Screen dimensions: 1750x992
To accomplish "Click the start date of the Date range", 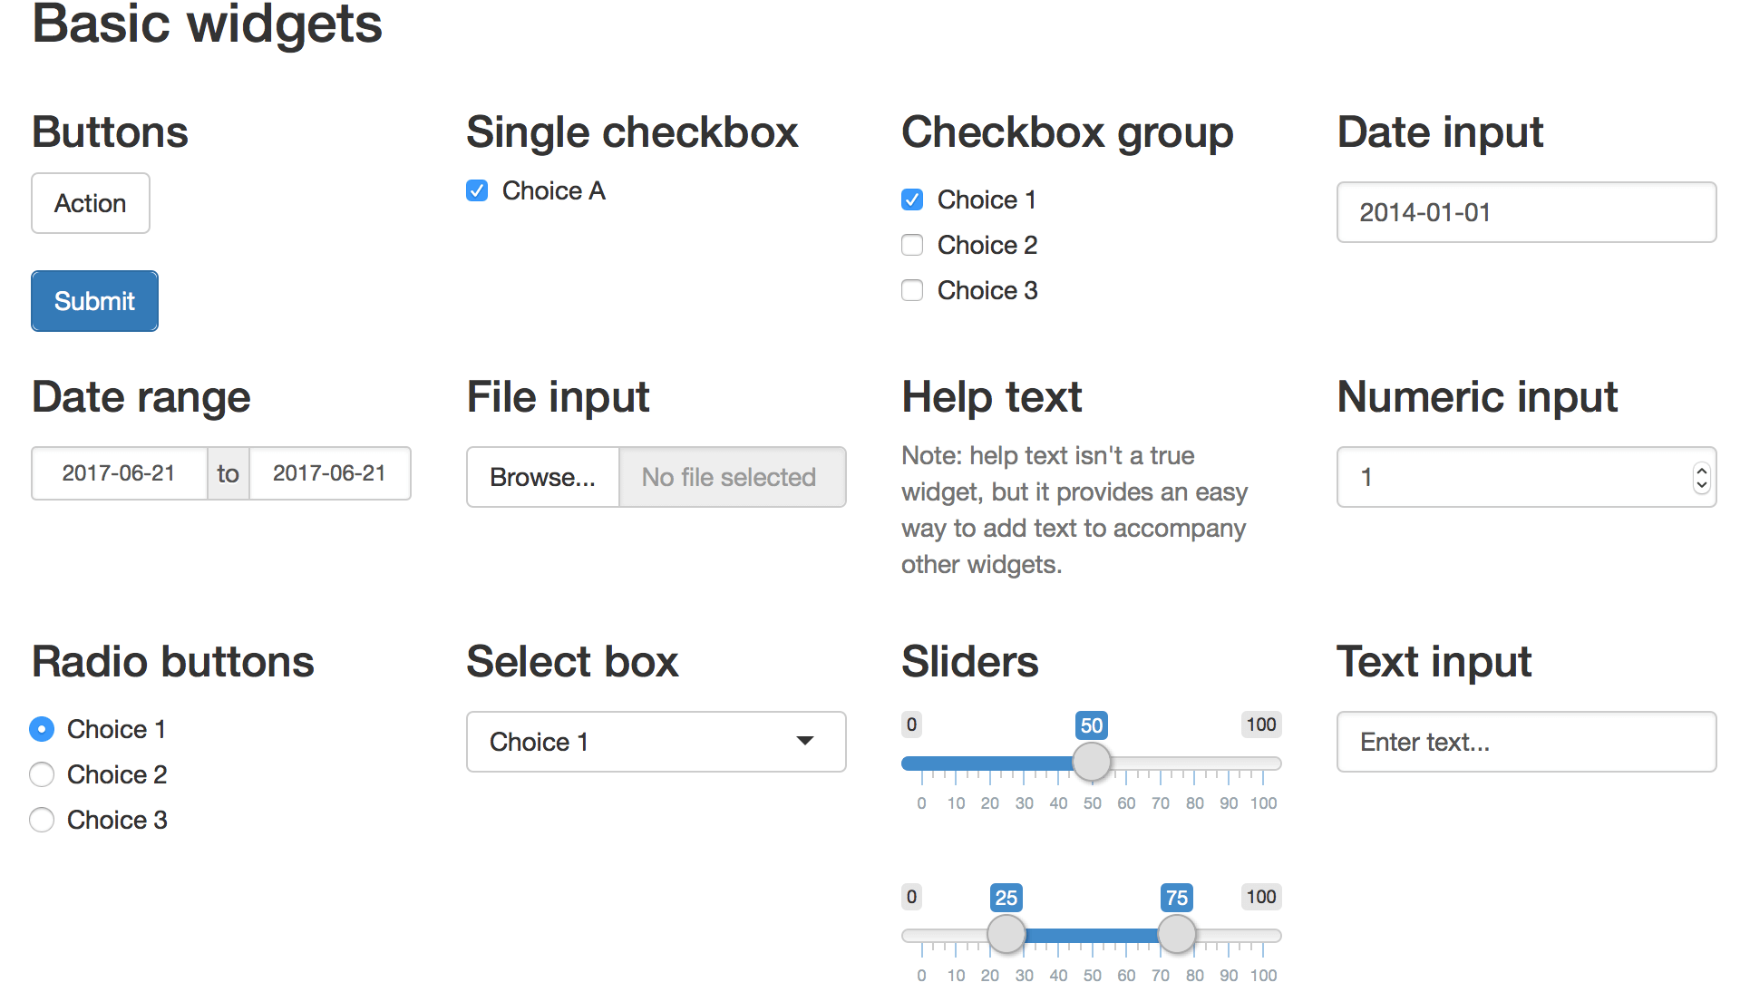I will (119, 473).
